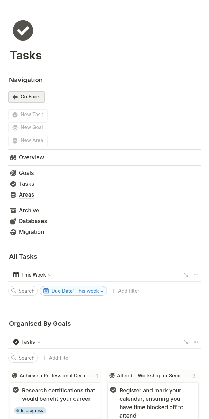
Task: Click the binoculars icon beside Overview
Action: [13, 157]
